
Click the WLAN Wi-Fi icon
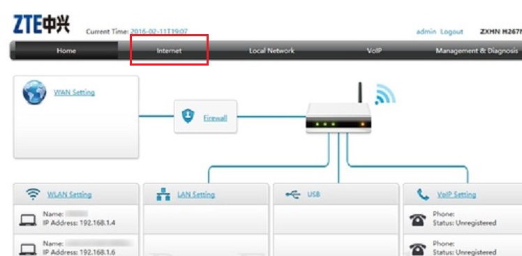pyautogui.click(x=33, y=194)
